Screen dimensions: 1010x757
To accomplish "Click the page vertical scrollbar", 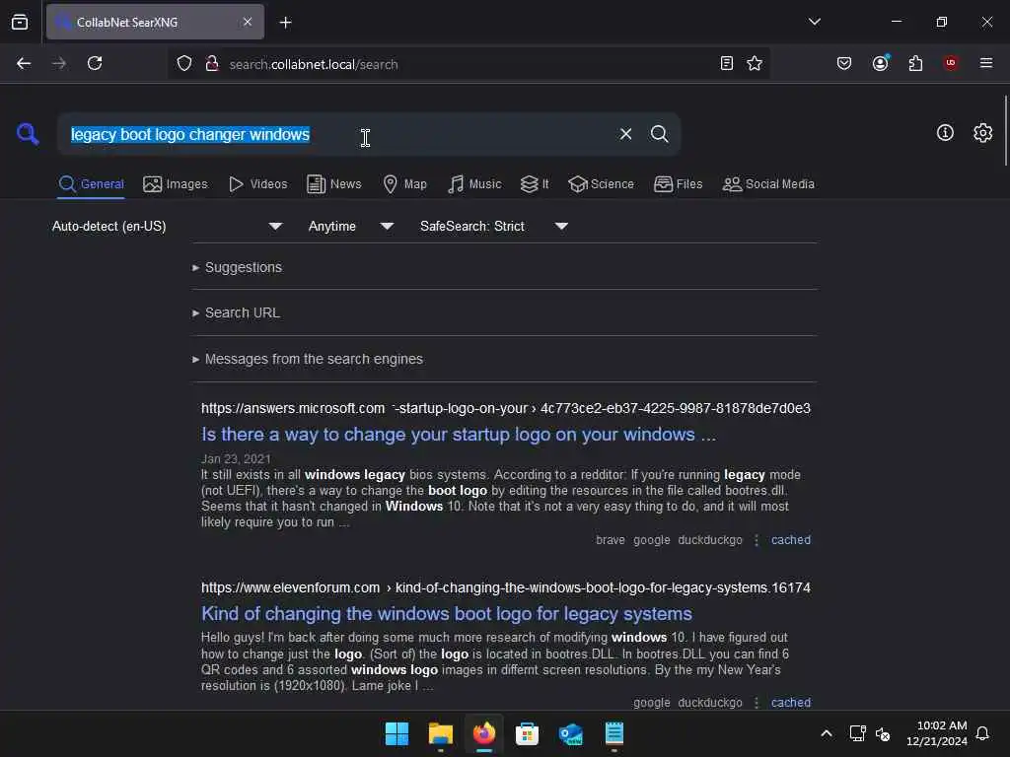I will click(x=1005, y=131).
